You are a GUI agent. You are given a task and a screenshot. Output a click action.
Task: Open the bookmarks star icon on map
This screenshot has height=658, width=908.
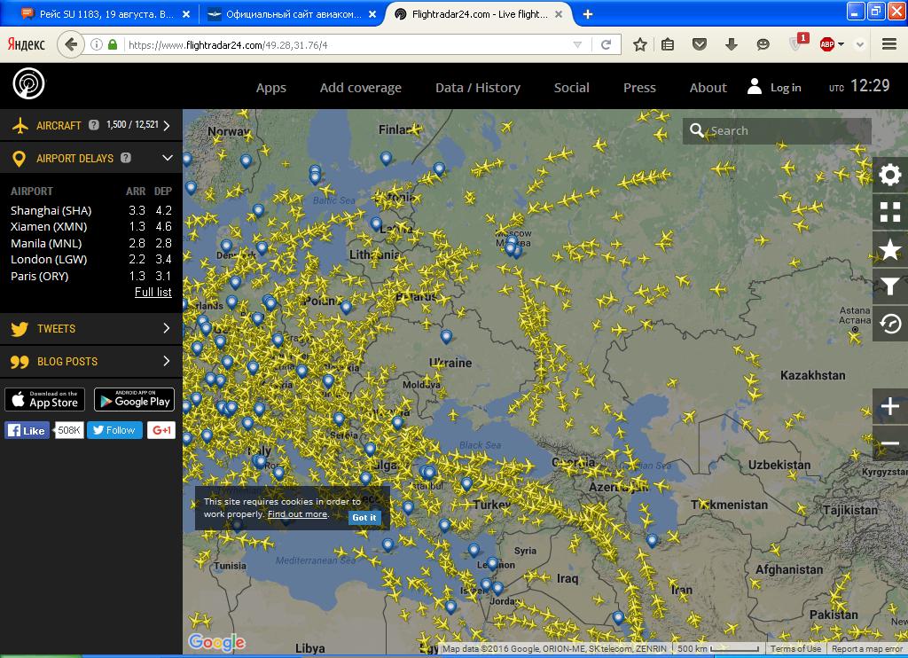[x=890, y=250]
